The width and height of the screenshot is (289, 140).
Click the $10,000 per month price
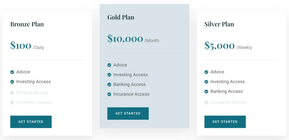[x=125, y=39]
